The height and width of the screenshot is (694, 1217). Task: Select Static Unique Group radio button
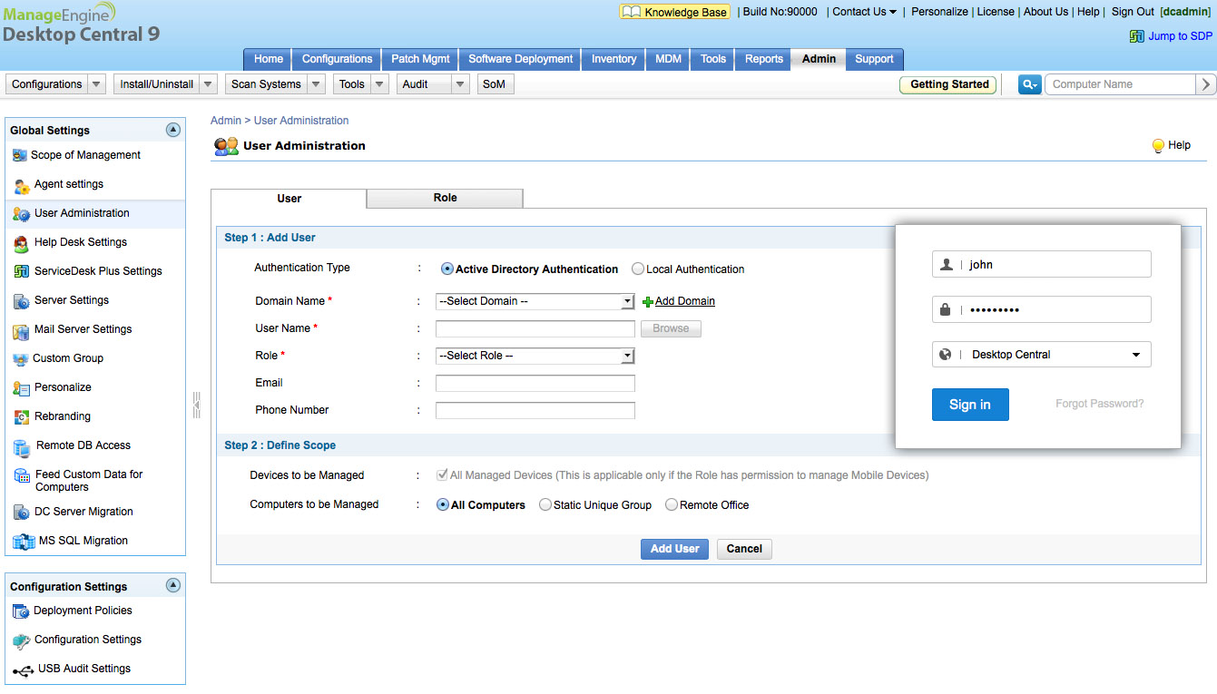(x=545, y=504)
